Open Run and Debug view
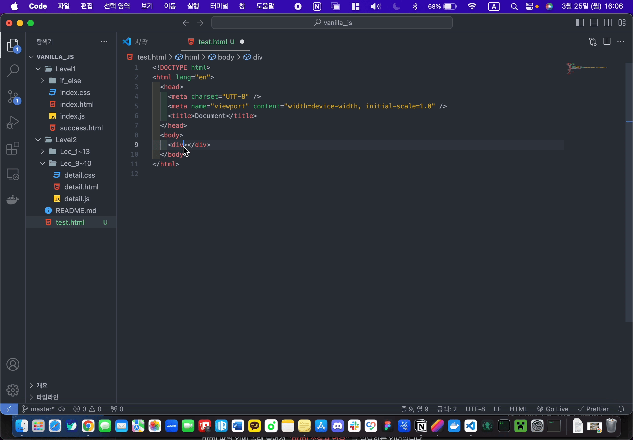 point(13,122)
